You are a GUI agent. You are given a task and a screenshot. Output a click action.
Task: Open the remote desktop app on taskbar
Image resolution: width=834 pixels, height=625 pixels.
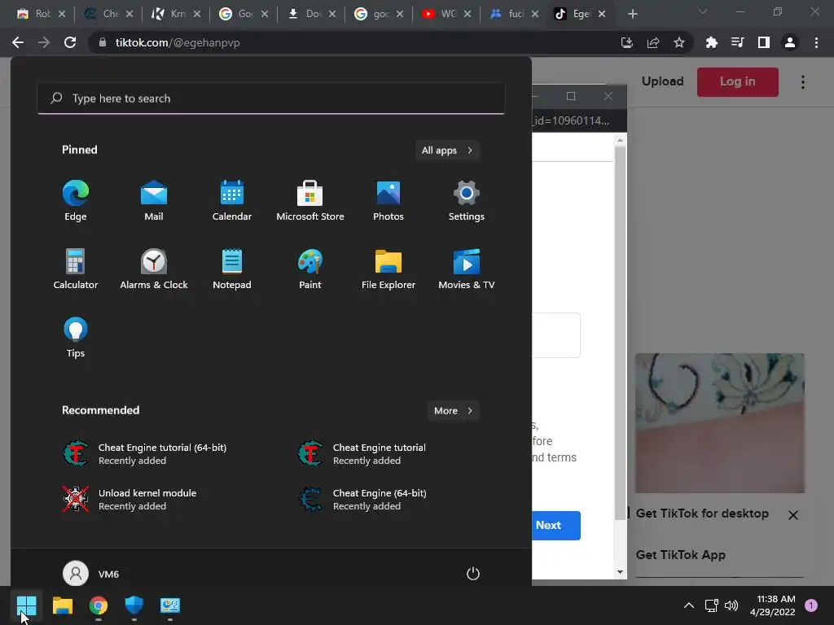(x=170, y=605)
